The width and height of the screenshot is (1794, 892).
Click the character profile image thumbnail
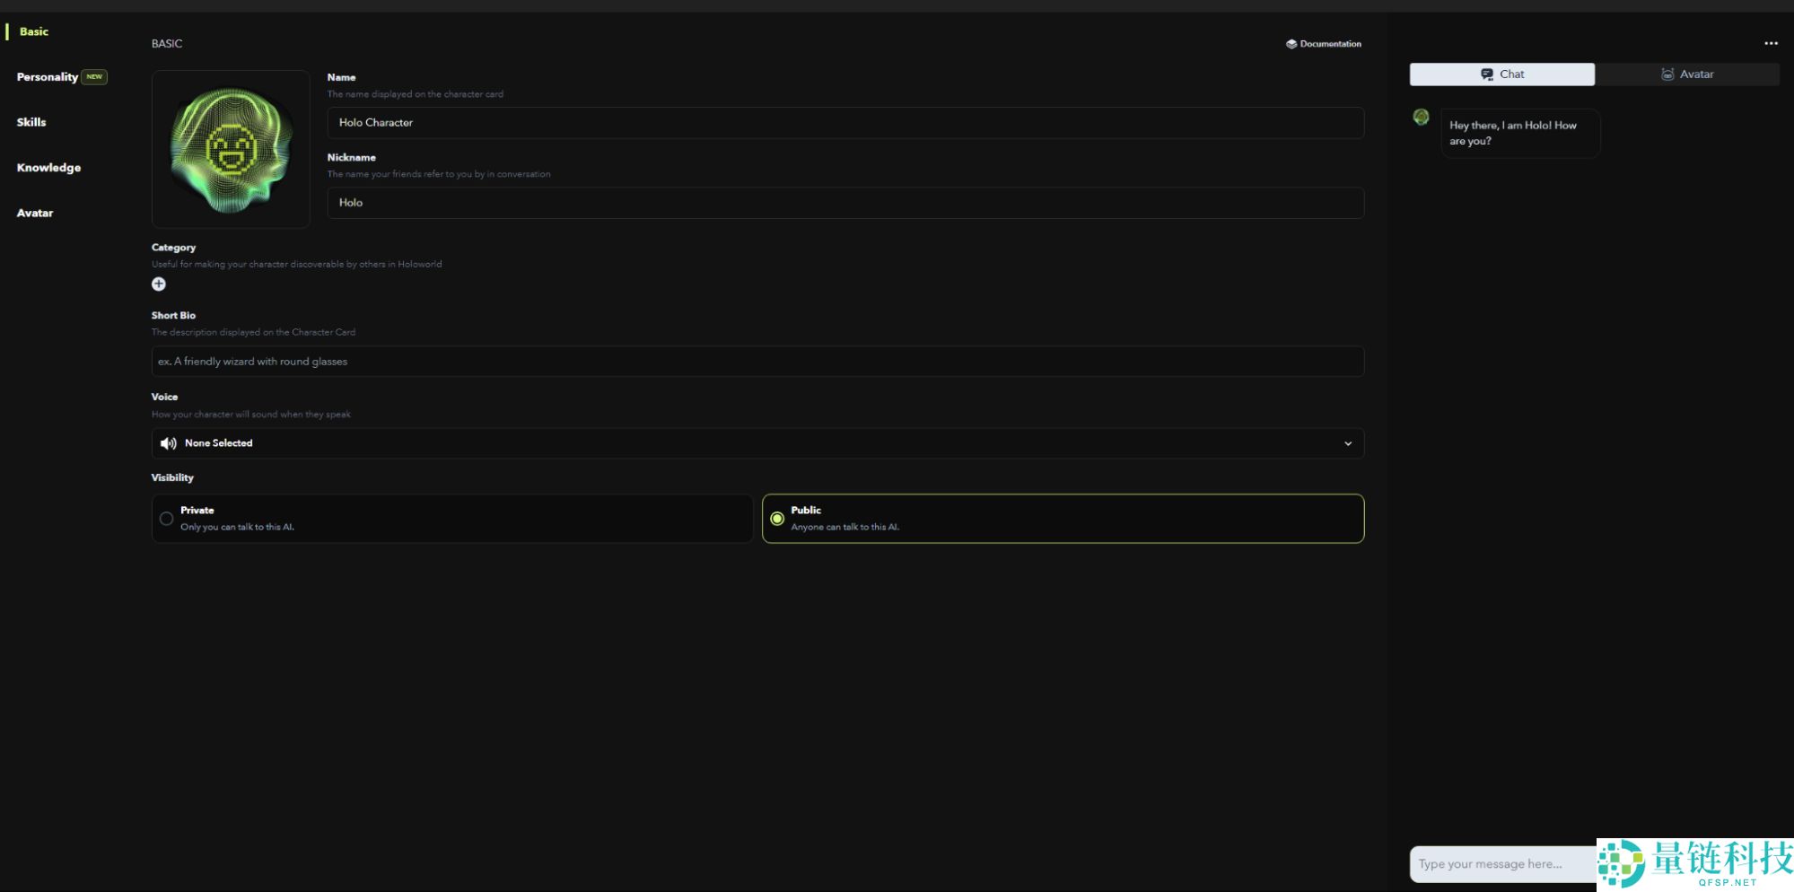231,149
